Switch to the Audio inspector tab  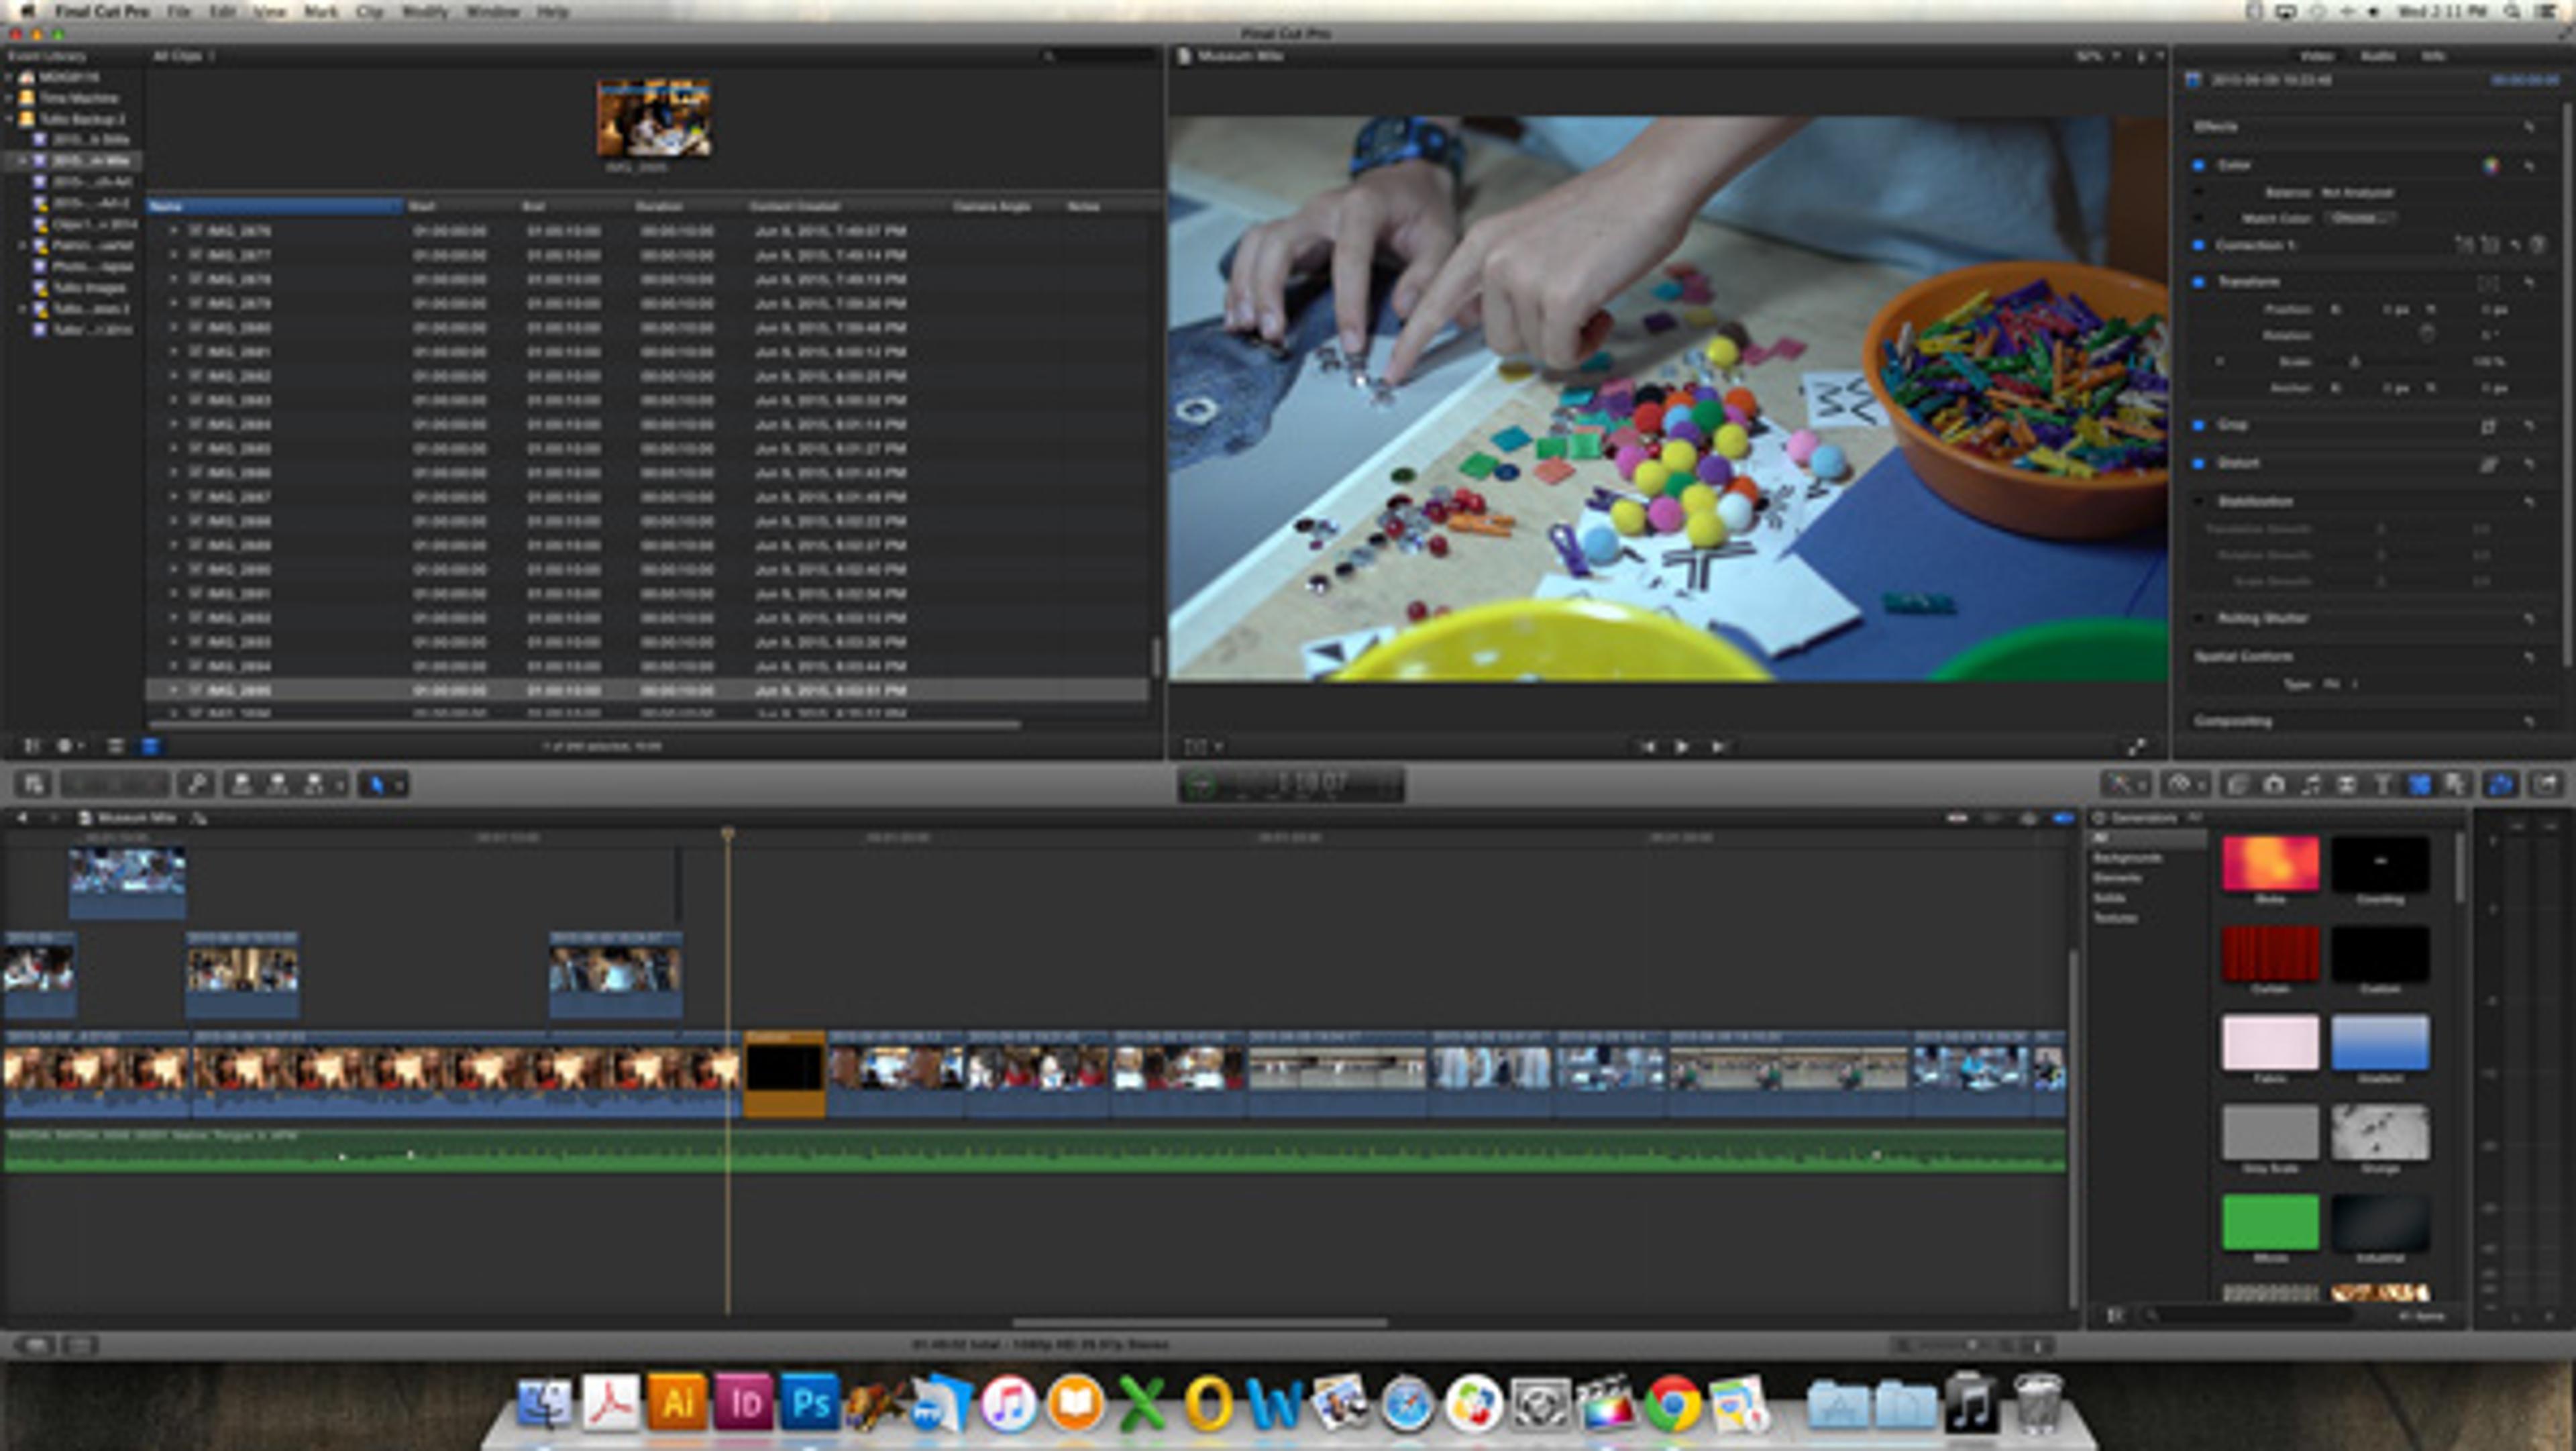(2378, 56)
